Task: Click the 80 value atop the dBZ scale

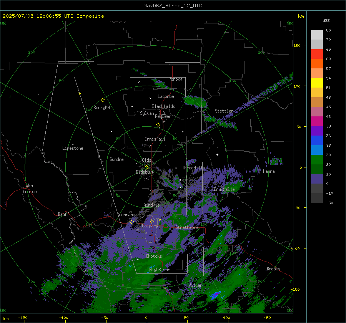Action: 328,30
